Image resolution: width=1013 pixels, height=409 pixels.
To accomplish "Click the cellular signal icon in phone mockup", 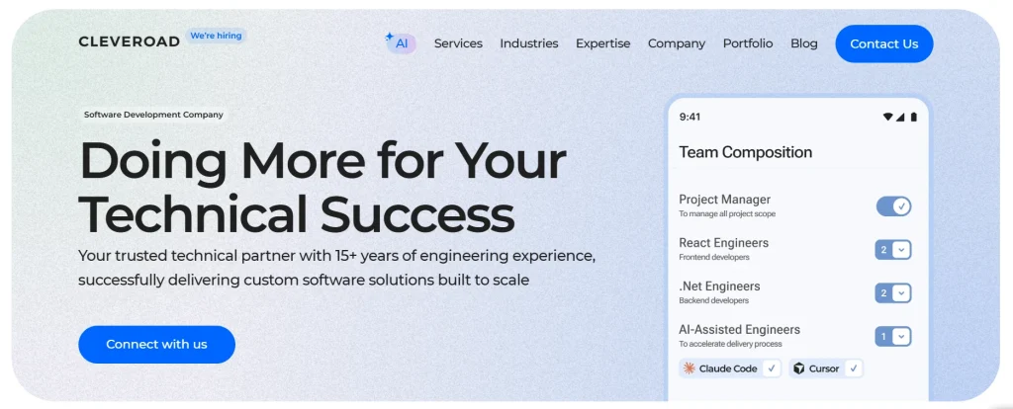I will tap(900, 117).
